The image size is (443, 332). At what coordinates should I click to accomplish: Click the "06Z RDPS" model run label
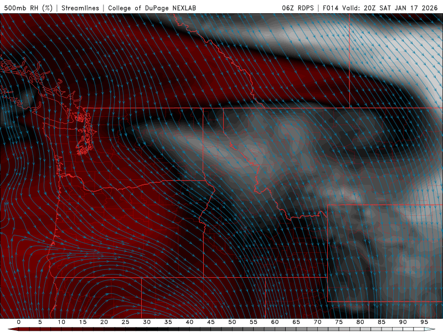coord(298,8)
